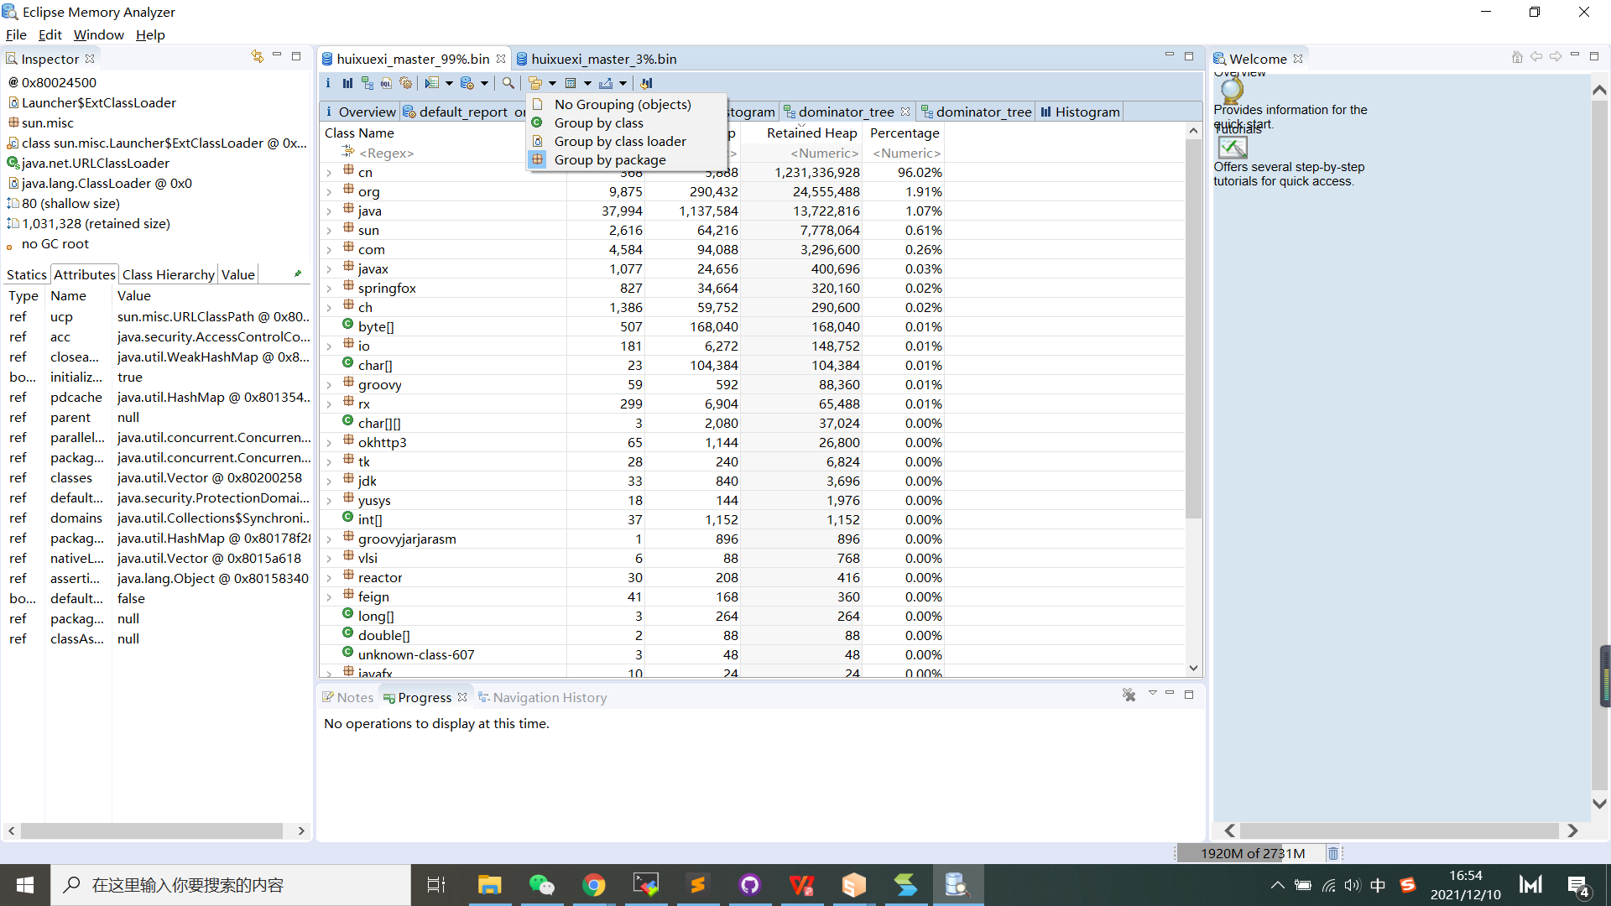Select Group by class option
The height and width of the screenshot is (906, 1611).
coord(598,122)
